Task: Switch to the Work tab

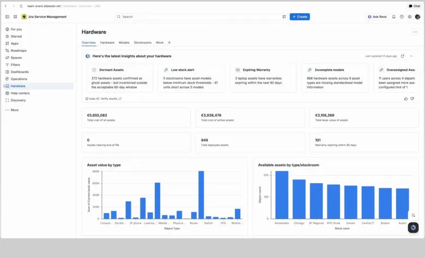Action: 160,43
